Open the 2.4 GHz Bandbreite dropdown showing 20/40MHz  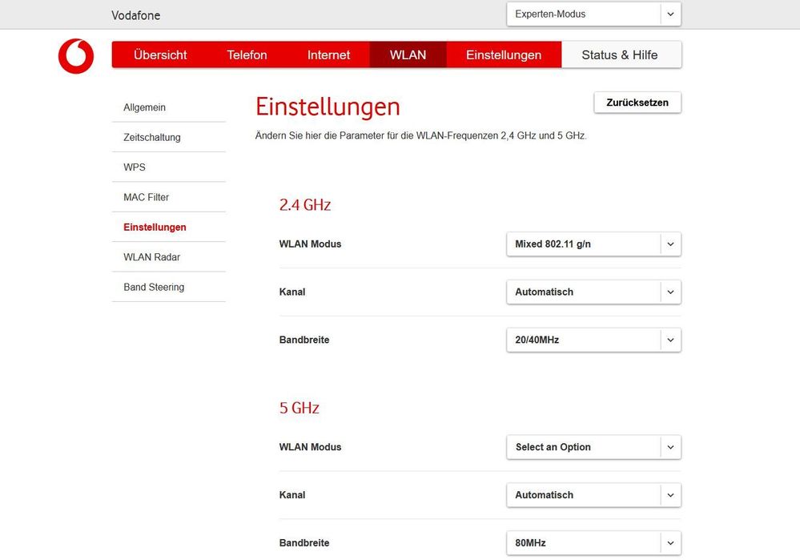click(593, 340)
